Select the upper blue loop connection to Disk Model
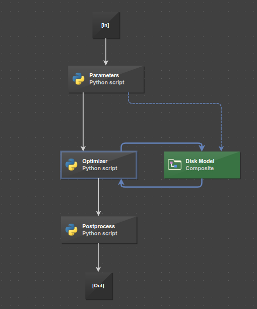Viewport: 257px width, 309px height. coord(161,143)
